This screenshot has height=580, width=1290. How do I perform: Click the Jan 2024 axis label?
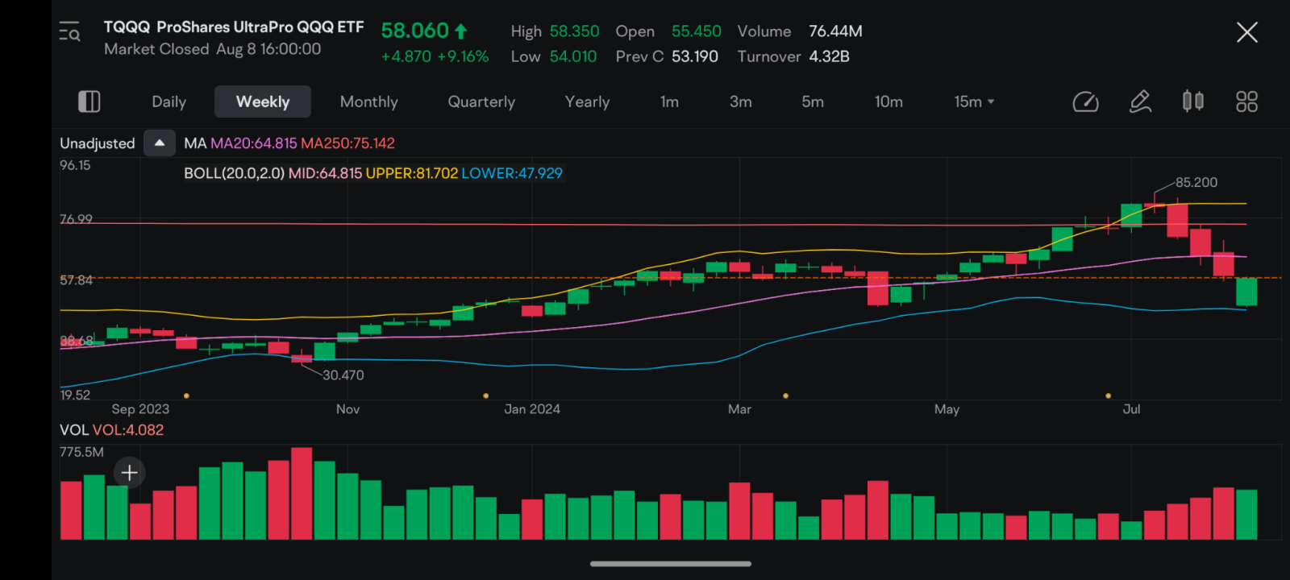click(532, 409)
